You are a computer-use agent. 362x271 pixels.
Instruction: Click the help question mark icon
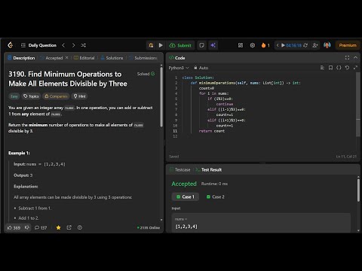(80, 228)
